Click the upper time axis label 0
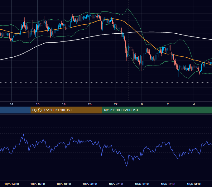The height and width of the screenshot is (187, 212). [x=142, y=104]
